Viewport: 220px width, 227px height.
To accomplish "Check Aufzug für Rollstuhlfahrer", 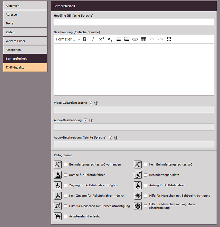I will click(x=145, y=185).
